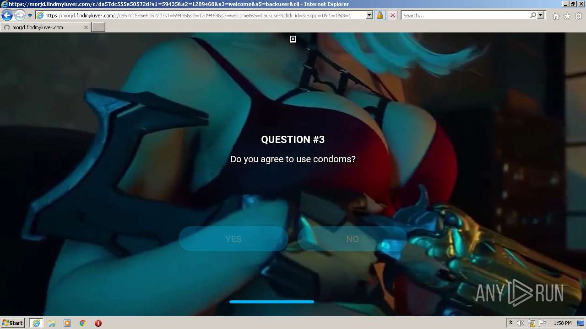
Task: Select the morjd.flndmyluver.com tab
Action: (x=45, y=27)
